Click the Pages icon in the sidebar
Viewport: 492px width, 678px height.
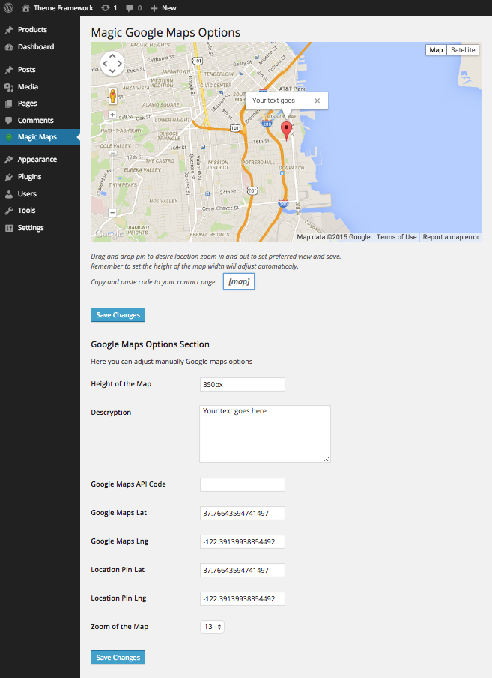[9, 103]
